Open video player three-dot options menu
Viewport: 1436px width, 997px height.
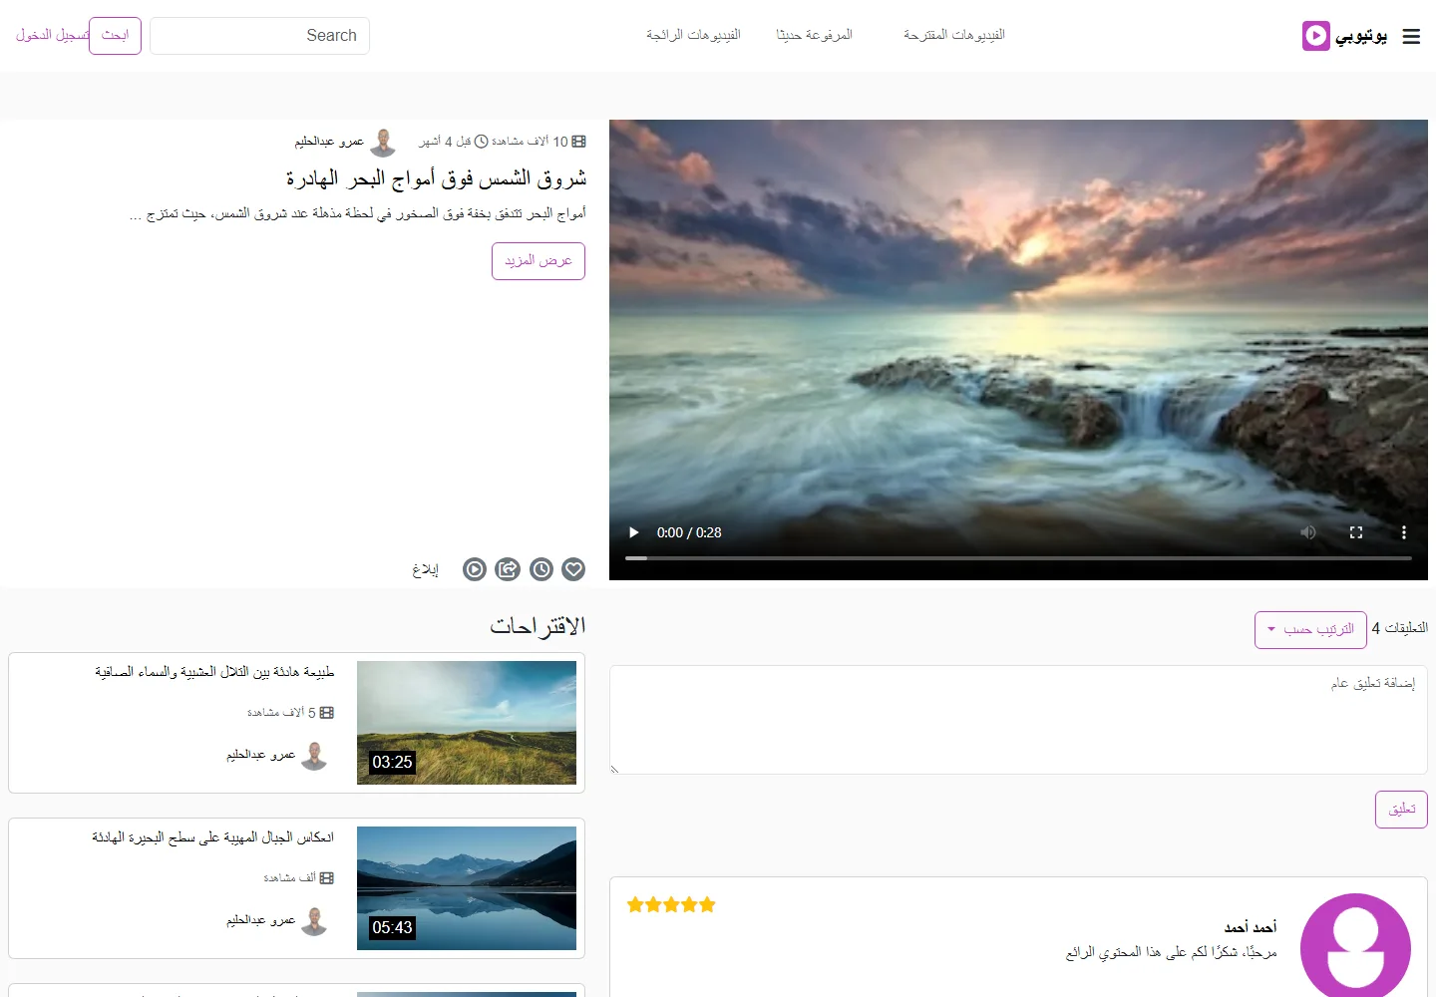[1404, 532]
